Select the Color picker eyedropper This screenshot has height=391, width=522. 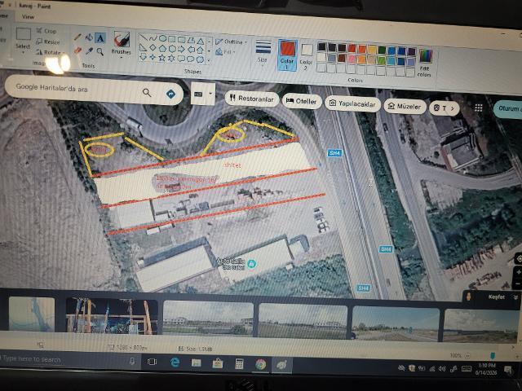tap(89, 51)
